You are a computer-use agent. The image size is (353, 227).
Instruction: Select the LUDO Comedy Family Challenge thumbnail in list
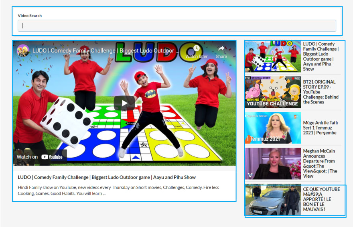pos(273,57)
